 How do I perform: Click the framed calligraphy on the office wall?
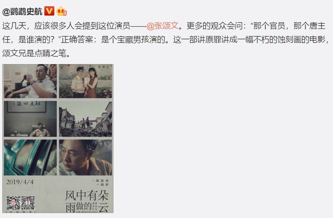coord(27,106)
